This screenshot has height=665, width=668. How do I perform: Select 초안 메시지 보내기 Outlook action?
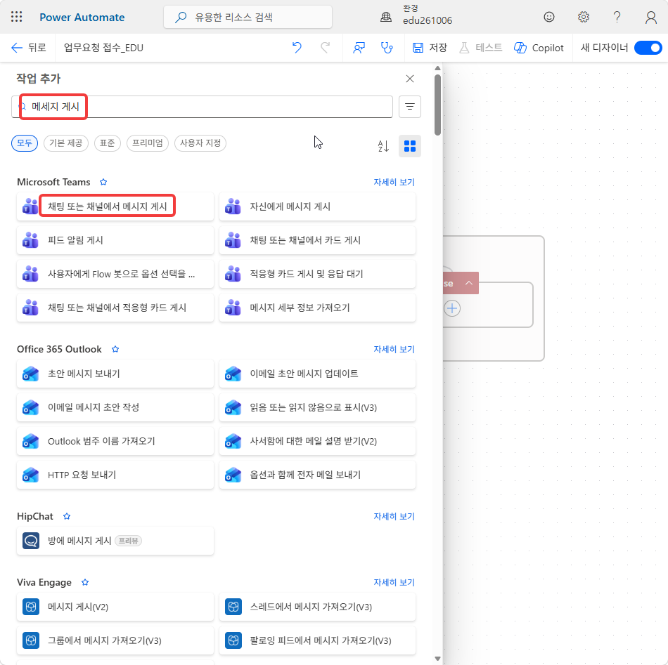click(115, 374)
